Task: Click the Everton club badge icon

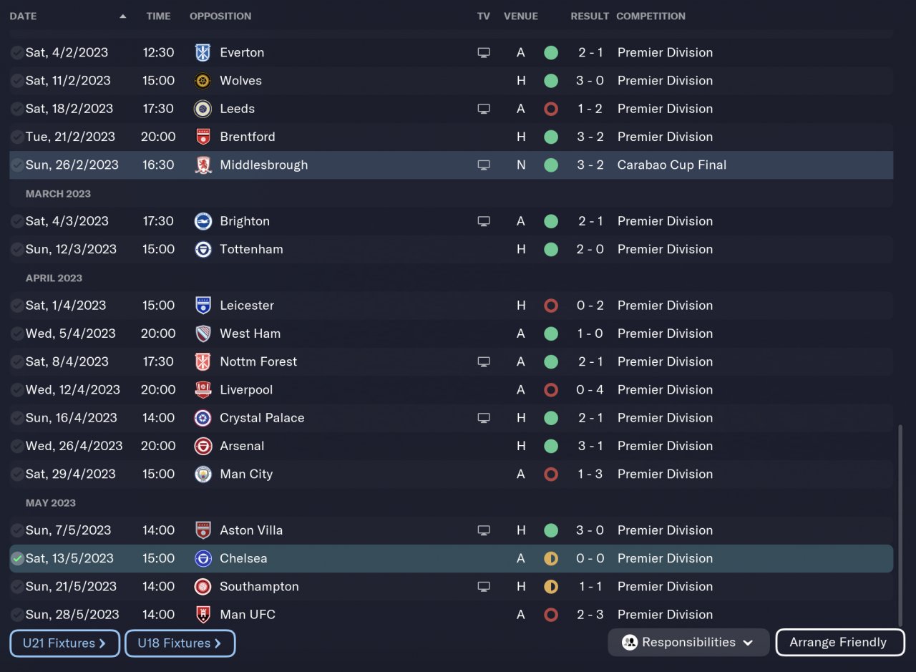Action: click(203, 52)
